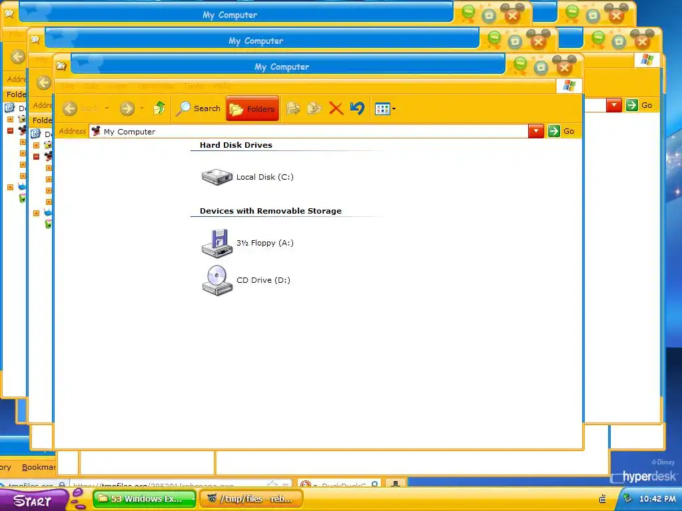This screenshot has height=511, width=682.
Task: Open the Edit menu in front window
Action: tap(91, 86)
